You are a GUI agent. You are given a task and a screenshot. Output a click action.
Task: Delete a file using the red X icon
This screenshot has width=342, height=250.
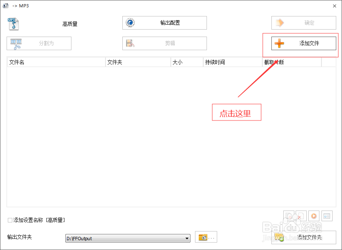pos(301,216)
